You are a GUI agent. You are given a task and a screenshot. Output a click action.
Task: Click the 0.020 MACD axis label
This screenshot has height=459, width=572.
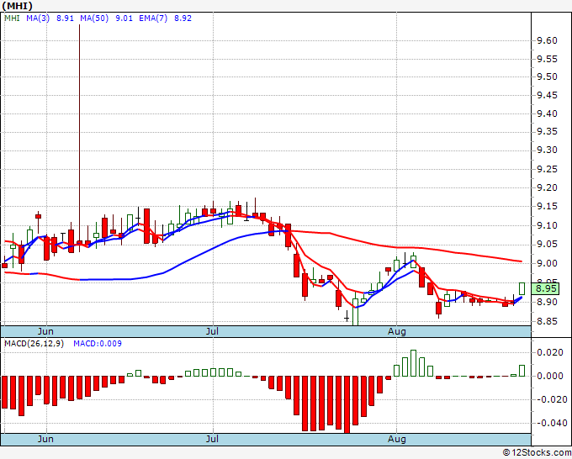point(550,352)
